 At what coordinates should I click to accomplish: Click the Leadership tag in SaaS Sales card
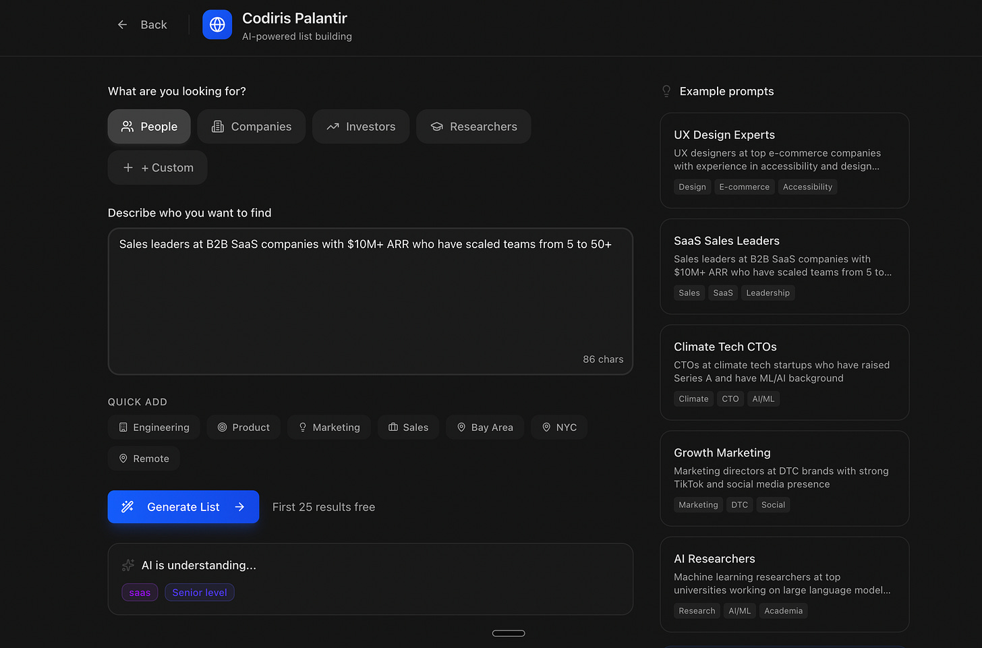pos(768,293)
